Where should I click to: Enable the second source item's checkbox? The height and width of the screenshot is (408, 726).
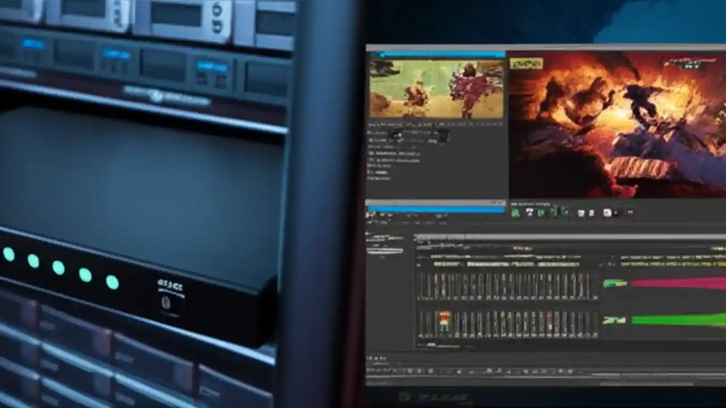[370, 141]
